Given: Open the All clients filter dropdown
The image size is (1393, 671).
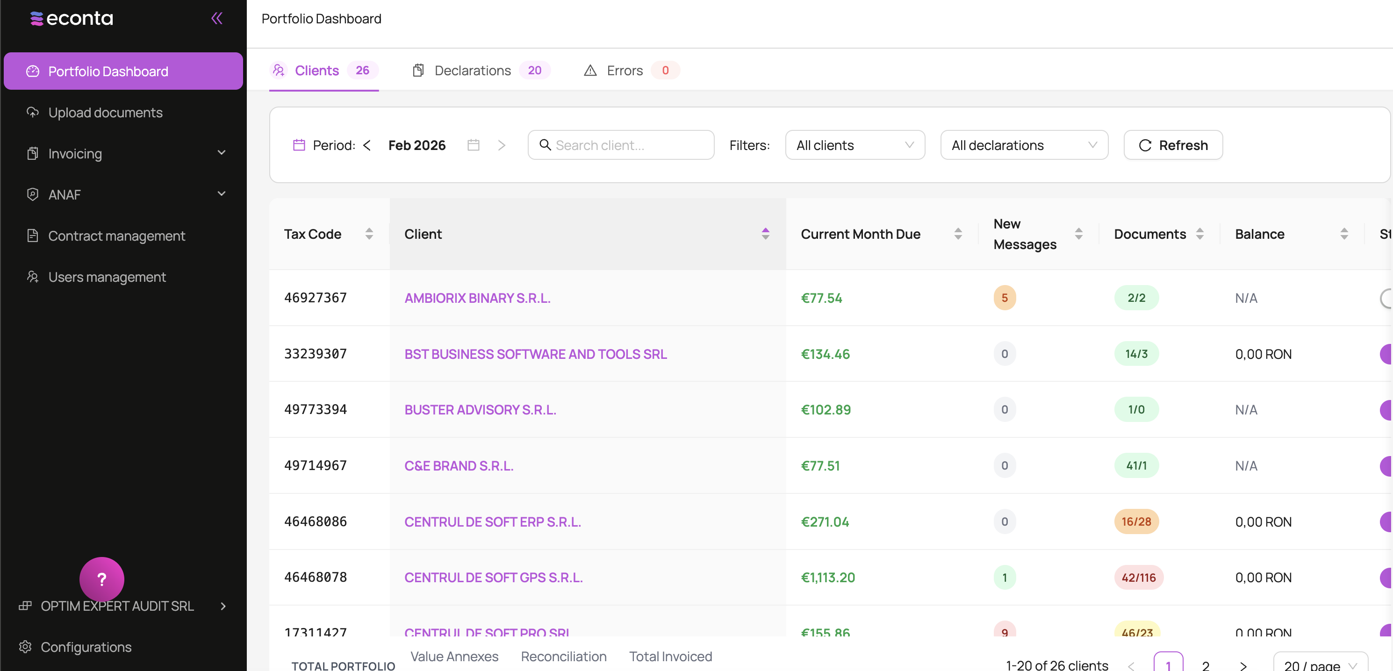Looking at the screenshot, I should 854,145.
